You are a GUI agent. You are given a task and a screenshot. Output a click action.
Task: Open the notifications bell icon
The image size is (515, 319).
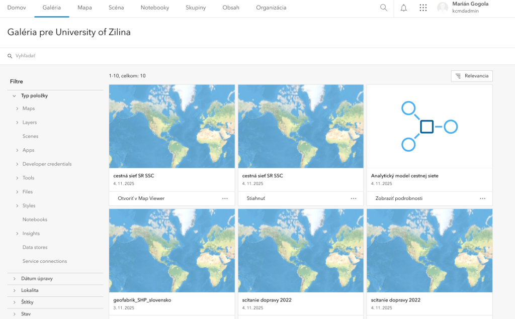pyautogui.click(x=403, y=8)
